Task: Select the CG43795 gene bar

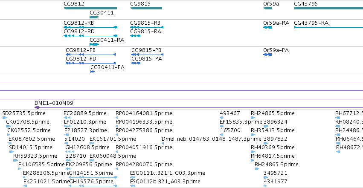Action: (x=328, y=8)
